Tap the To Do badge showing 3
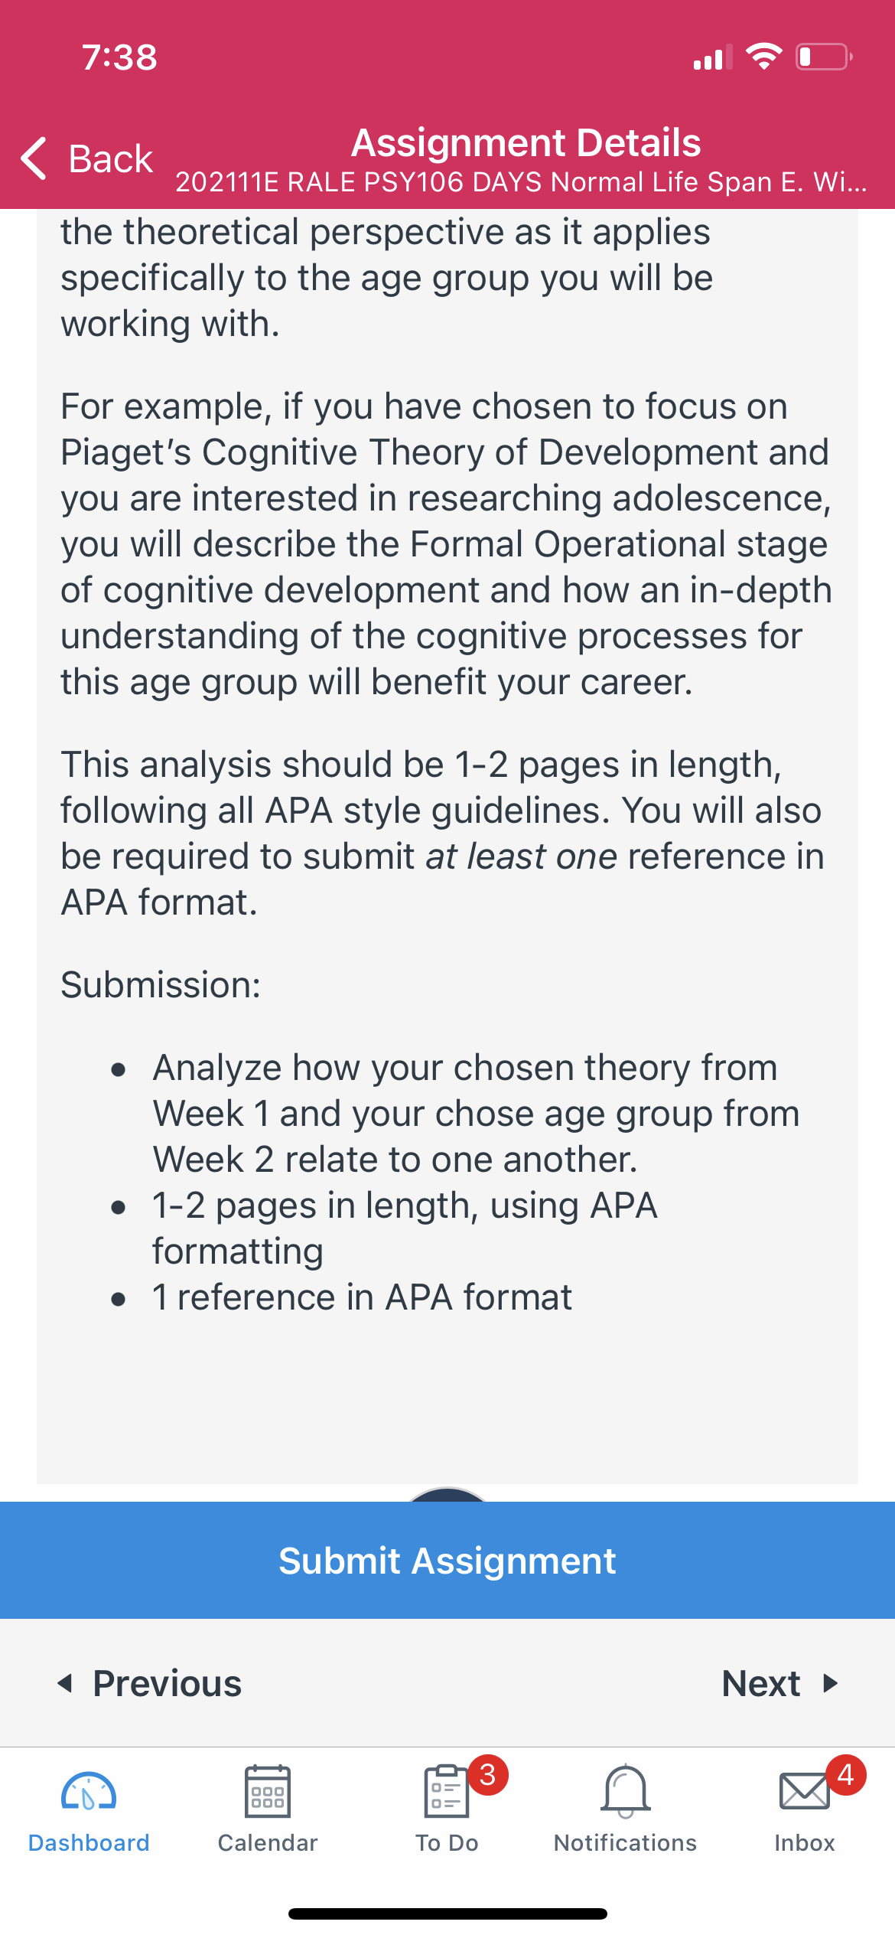Screen dimensions: 895x1938 [x=488, y=1774]
